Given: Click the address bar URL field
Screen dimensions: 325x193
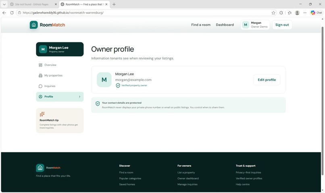Looking at the screenshot, I should 146,13.
